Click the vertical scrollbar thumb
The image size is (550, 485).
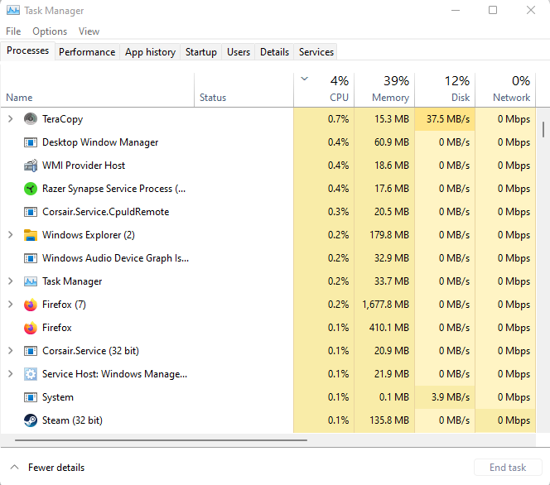(543, 129)
